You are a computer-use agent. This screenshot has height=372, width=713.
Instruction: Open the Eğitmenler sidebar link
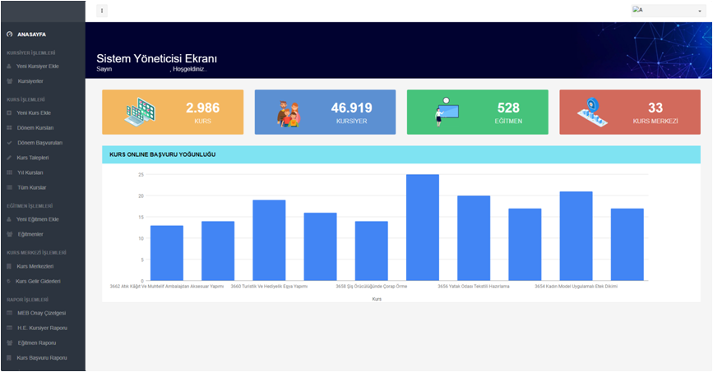click(30, 234)
